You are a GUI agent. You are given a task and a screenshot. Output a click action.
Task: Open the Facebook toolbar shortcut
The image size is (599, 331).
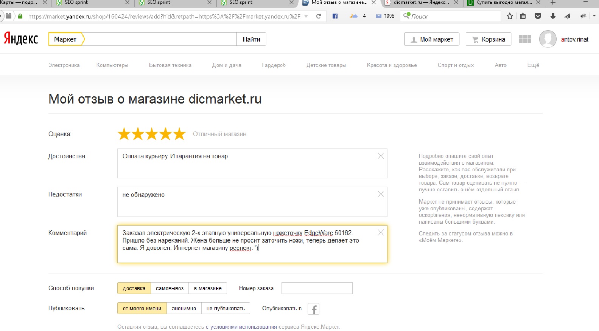(x=335, y=16)
